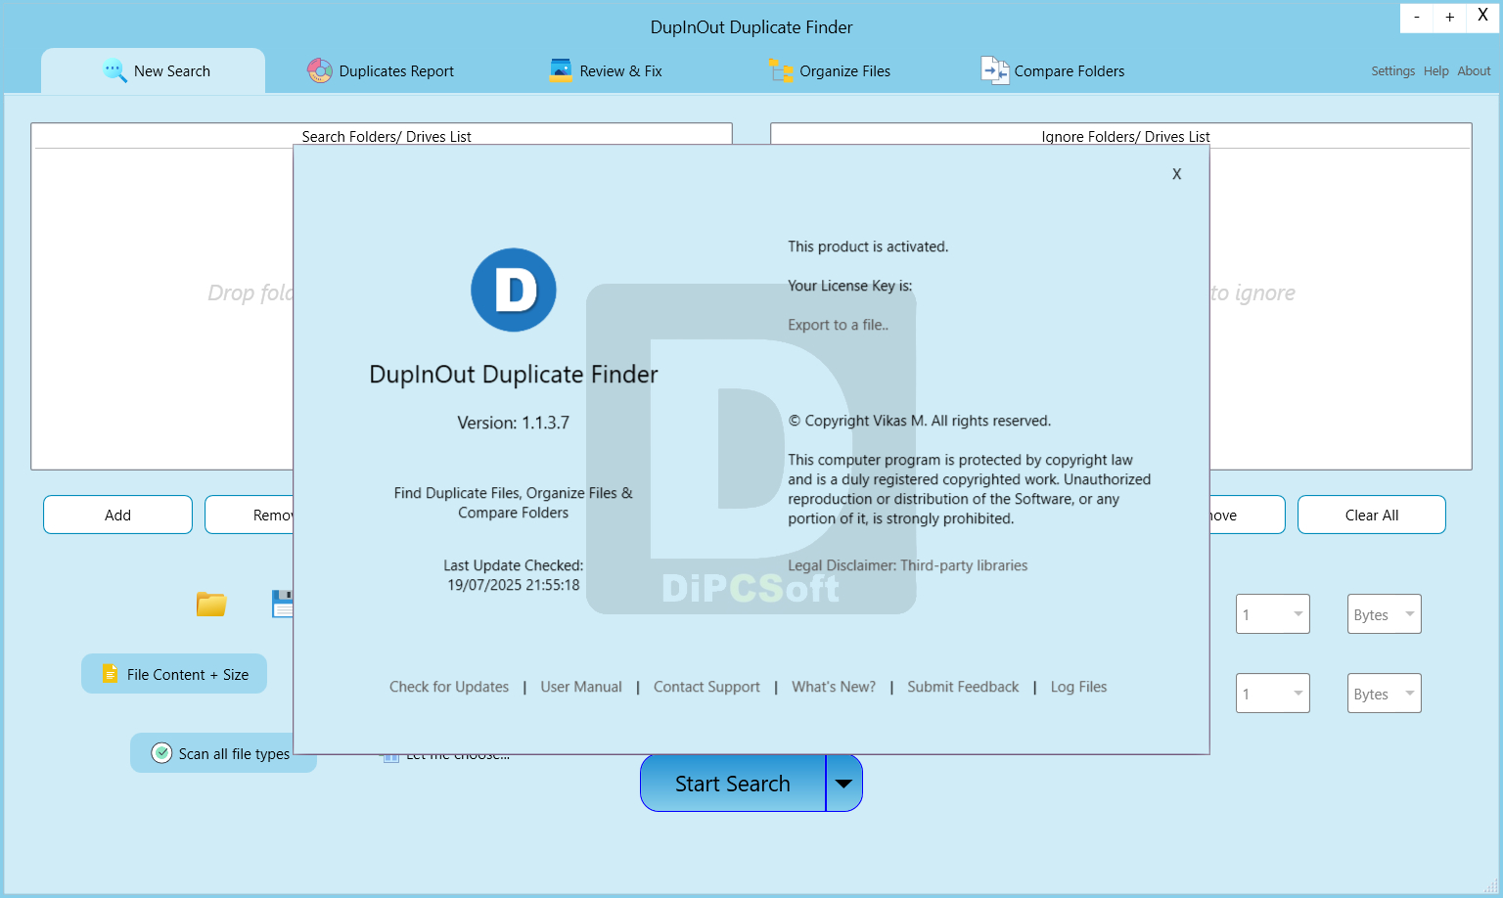The width and height of the screenshot is (1503, 898).
Task: Open the Organize Files tab
Action: (x=830, y=70)
